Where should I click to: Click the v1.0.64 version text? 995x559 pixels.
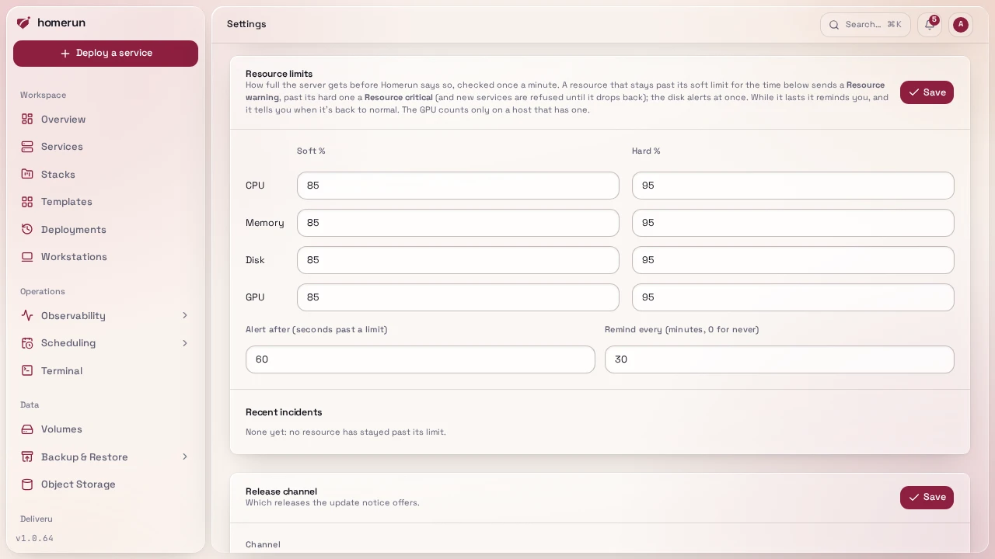(34, 538)
